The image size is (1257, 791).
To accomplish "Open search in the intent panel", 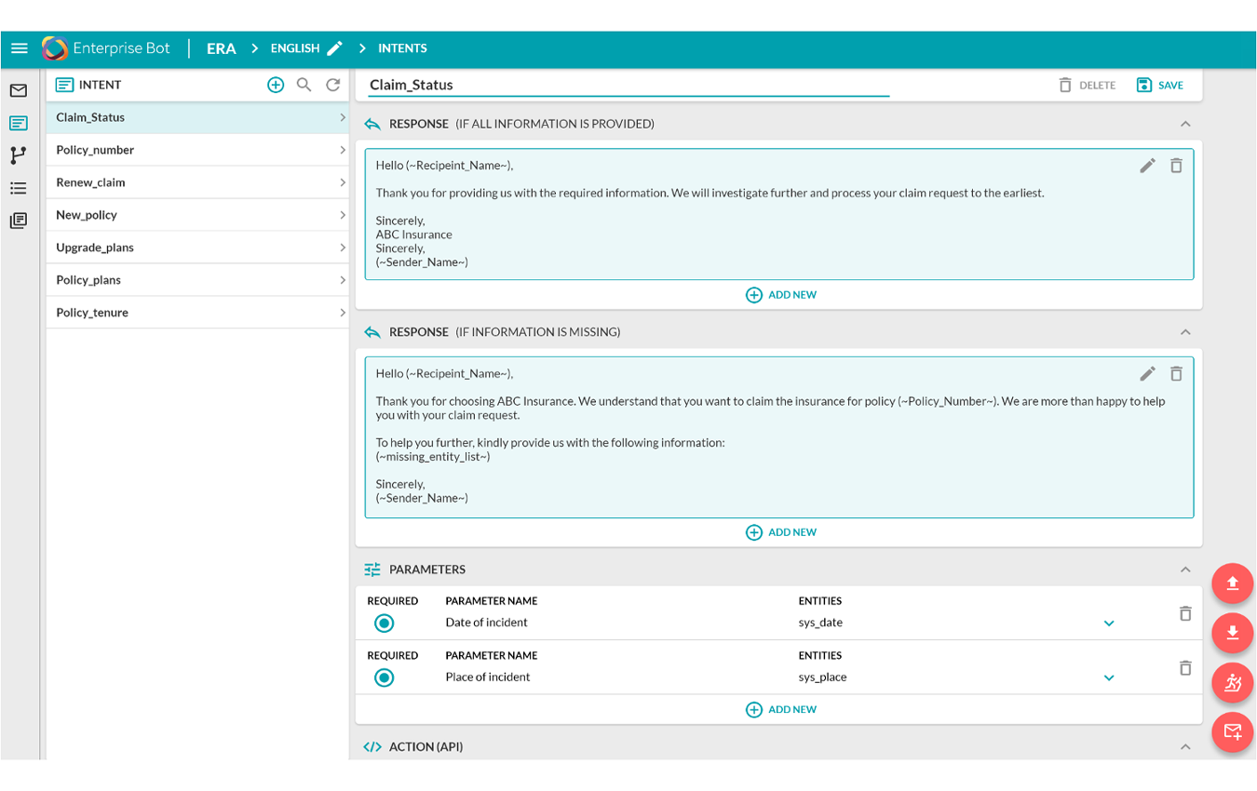I will tap(304, 84).
